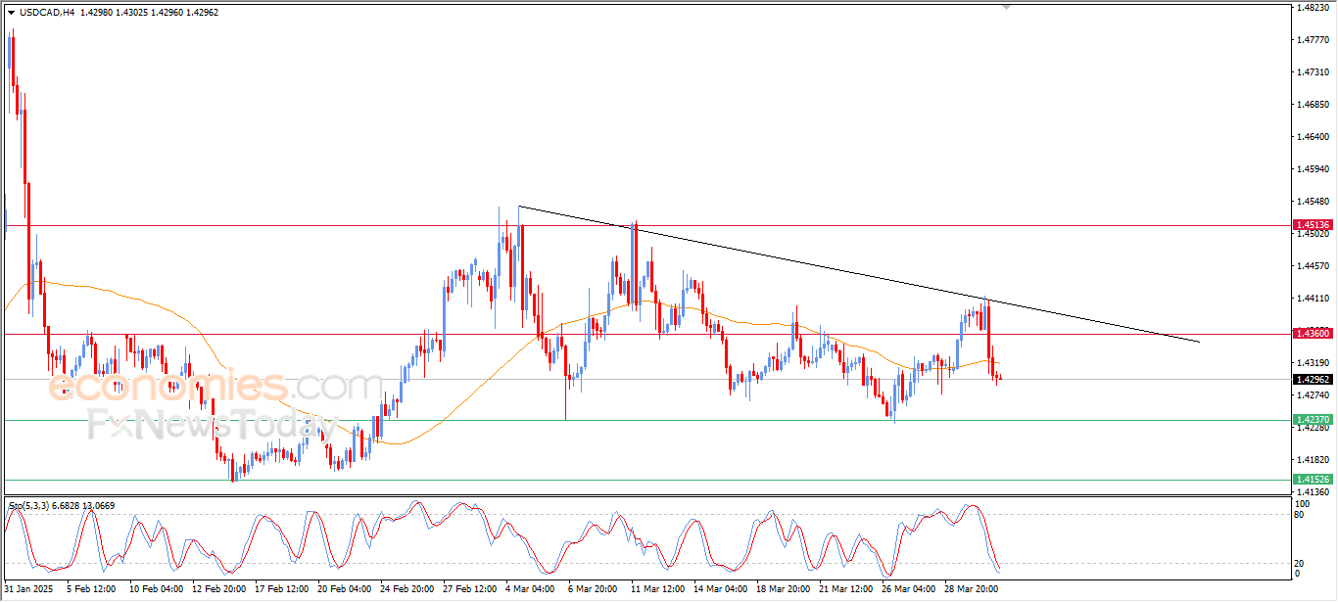1338x602 pixels.
Task: Select the red 1.45136 price label
Action: coord(1313,225)
